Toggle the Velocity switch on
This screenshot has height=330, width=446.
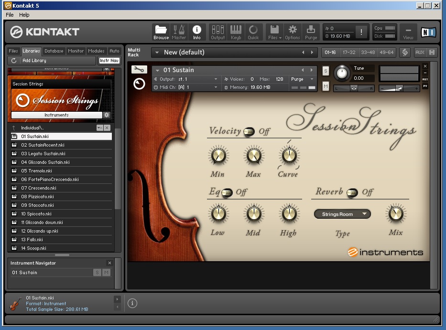click(249, 131)
